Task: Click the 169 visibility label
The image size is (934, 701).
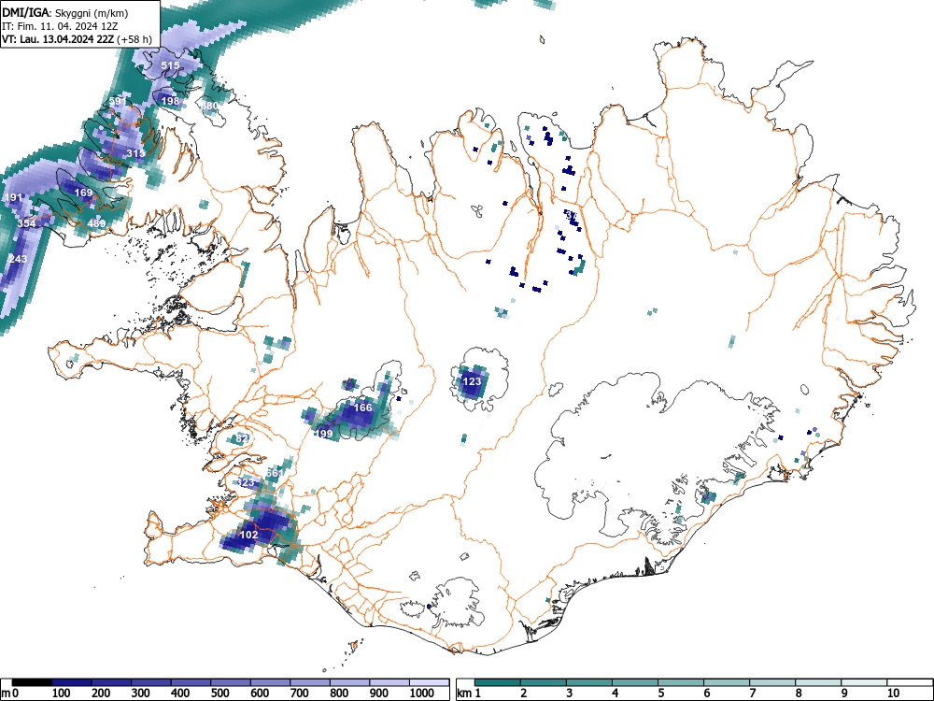Action: pos(83,193)
